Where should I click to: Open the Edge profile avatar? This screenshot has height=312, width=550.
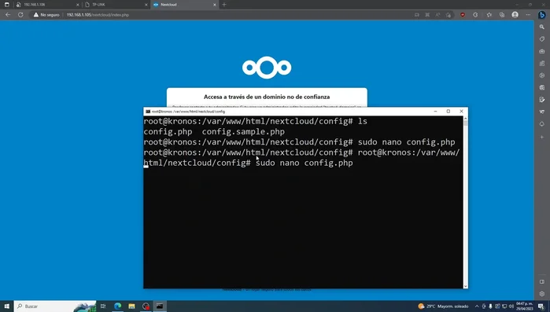(515, 15)
